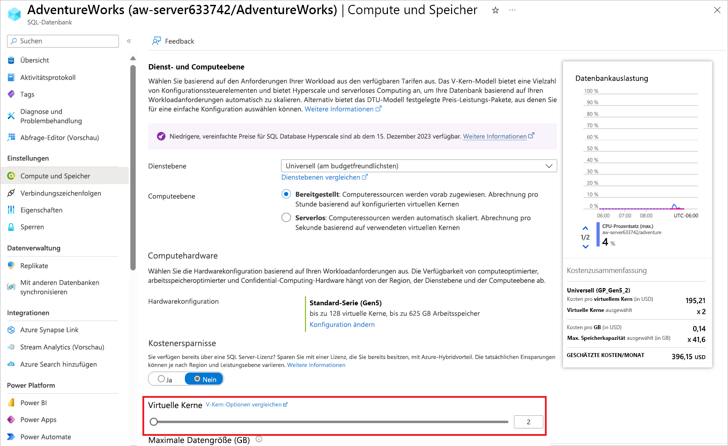728x446 pixels.
Task: Click the Power Automate icon
Action: [11, 437]
